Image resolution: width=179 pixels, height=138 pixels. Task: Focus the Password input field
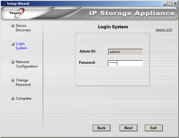click(x=125, y=63)
